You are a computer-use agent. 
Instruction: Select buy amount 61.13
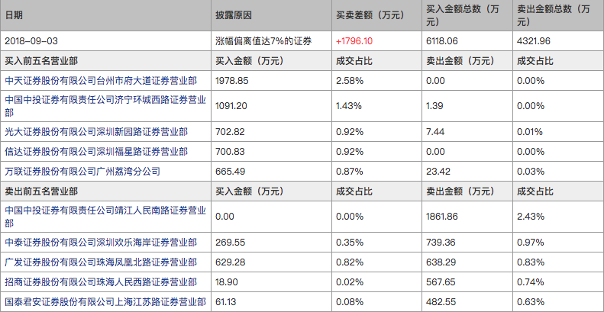226,301
